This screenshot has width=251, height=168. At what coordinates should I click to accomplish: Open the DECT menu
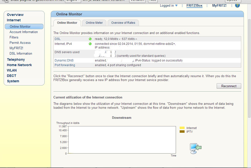[x=12, y=76]
